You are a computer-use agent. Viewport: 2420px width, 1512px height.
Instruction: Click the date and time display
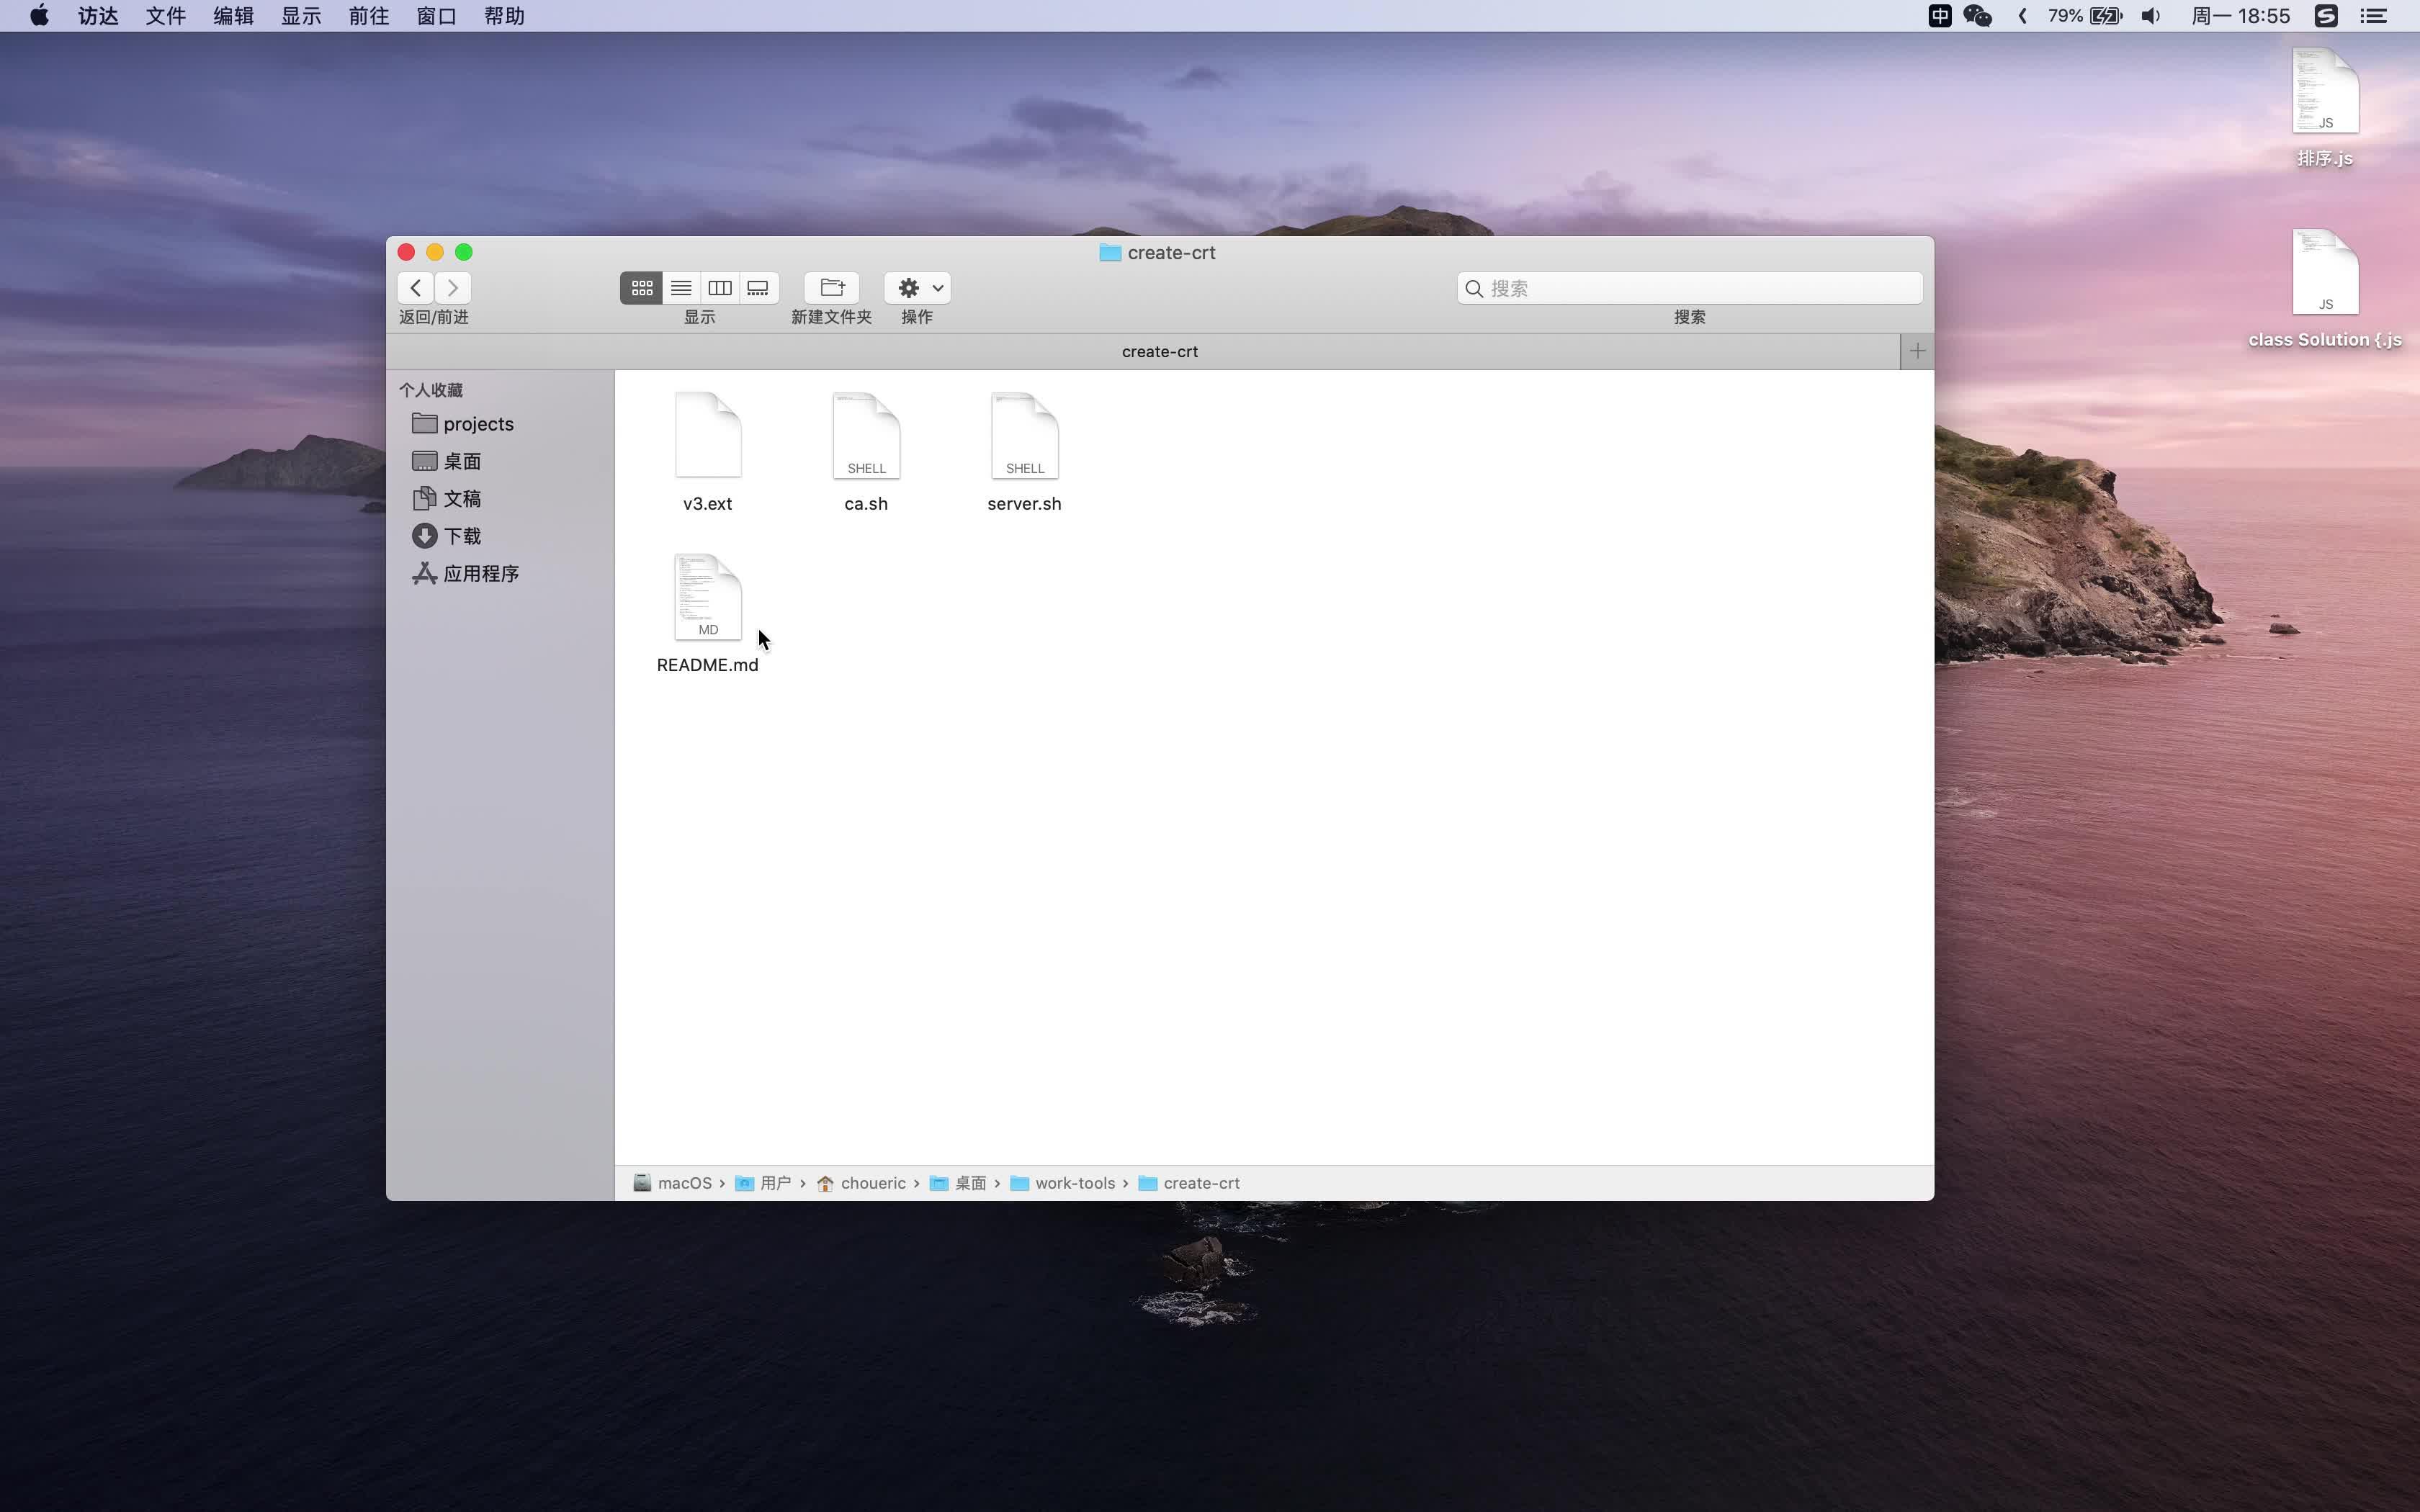click(x=2240, y=16)
